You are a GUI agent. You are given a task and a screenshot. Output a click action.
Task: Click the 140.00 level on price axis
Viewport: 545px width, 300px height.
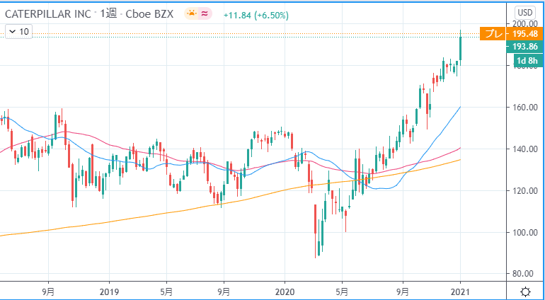pyautogui.click(x=524, y=149)
